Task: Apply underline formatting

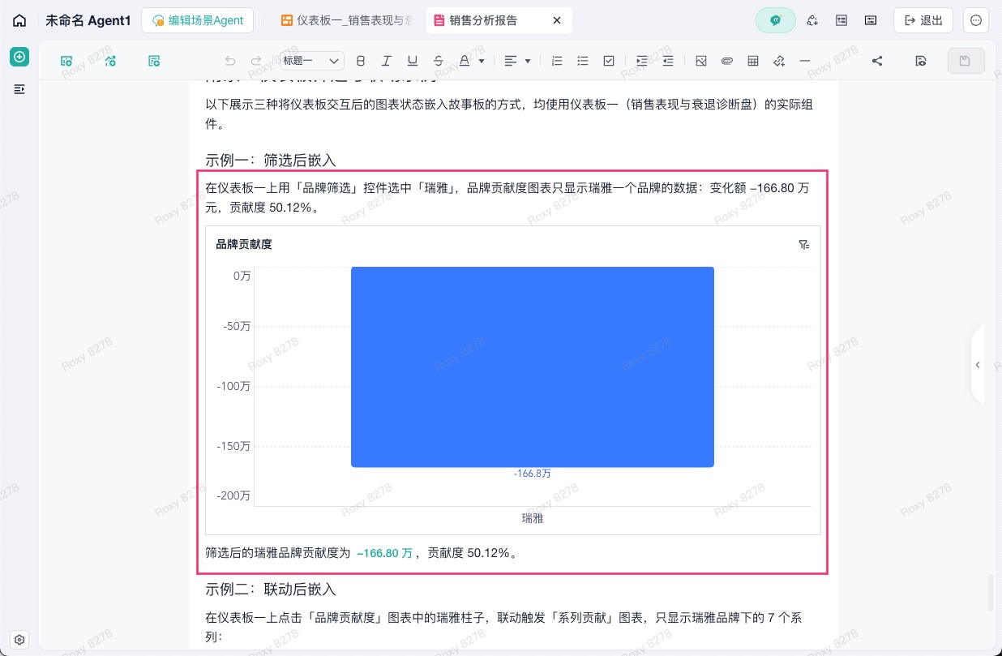Action: (413, 61)
